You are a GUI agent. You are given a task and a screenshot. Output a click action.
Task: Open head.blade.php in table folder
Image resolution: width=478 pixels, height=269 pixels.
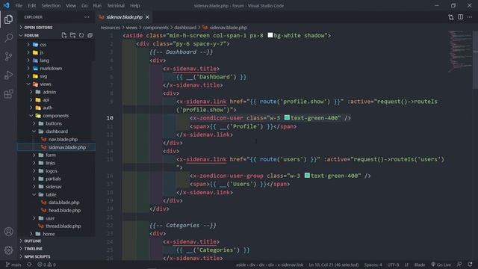tap(64, 210)
